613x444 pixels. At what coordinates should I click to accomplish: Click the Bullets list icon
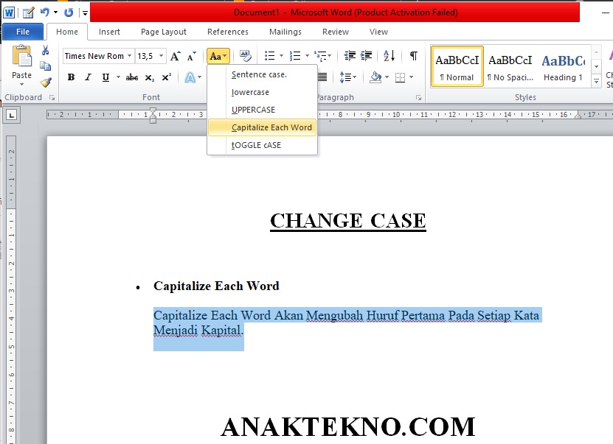(270, 56)
